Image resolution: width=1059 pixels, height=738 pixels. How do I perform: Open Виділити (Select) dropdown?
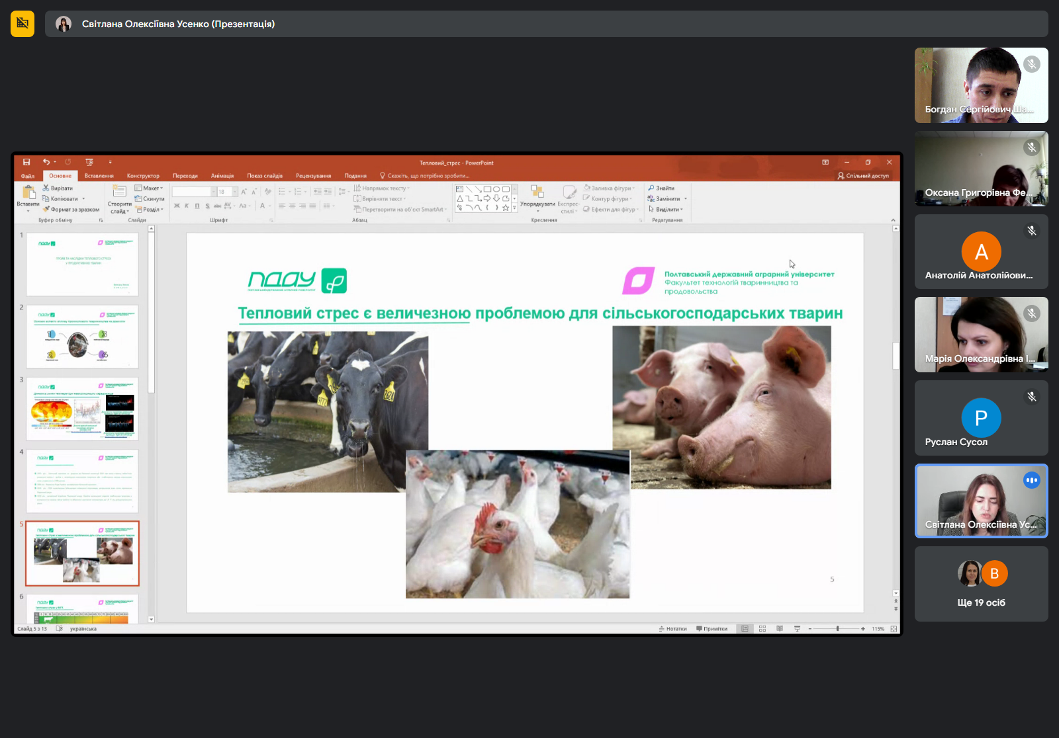point(665,209)
